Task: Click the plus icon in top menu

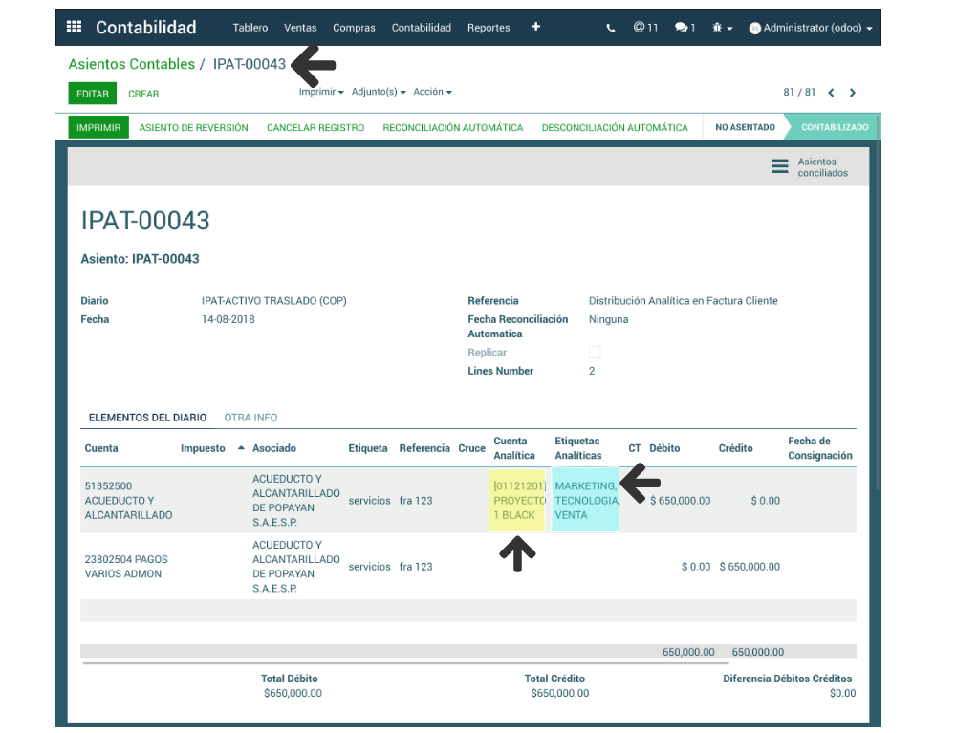Action: (x=535, y=27)
